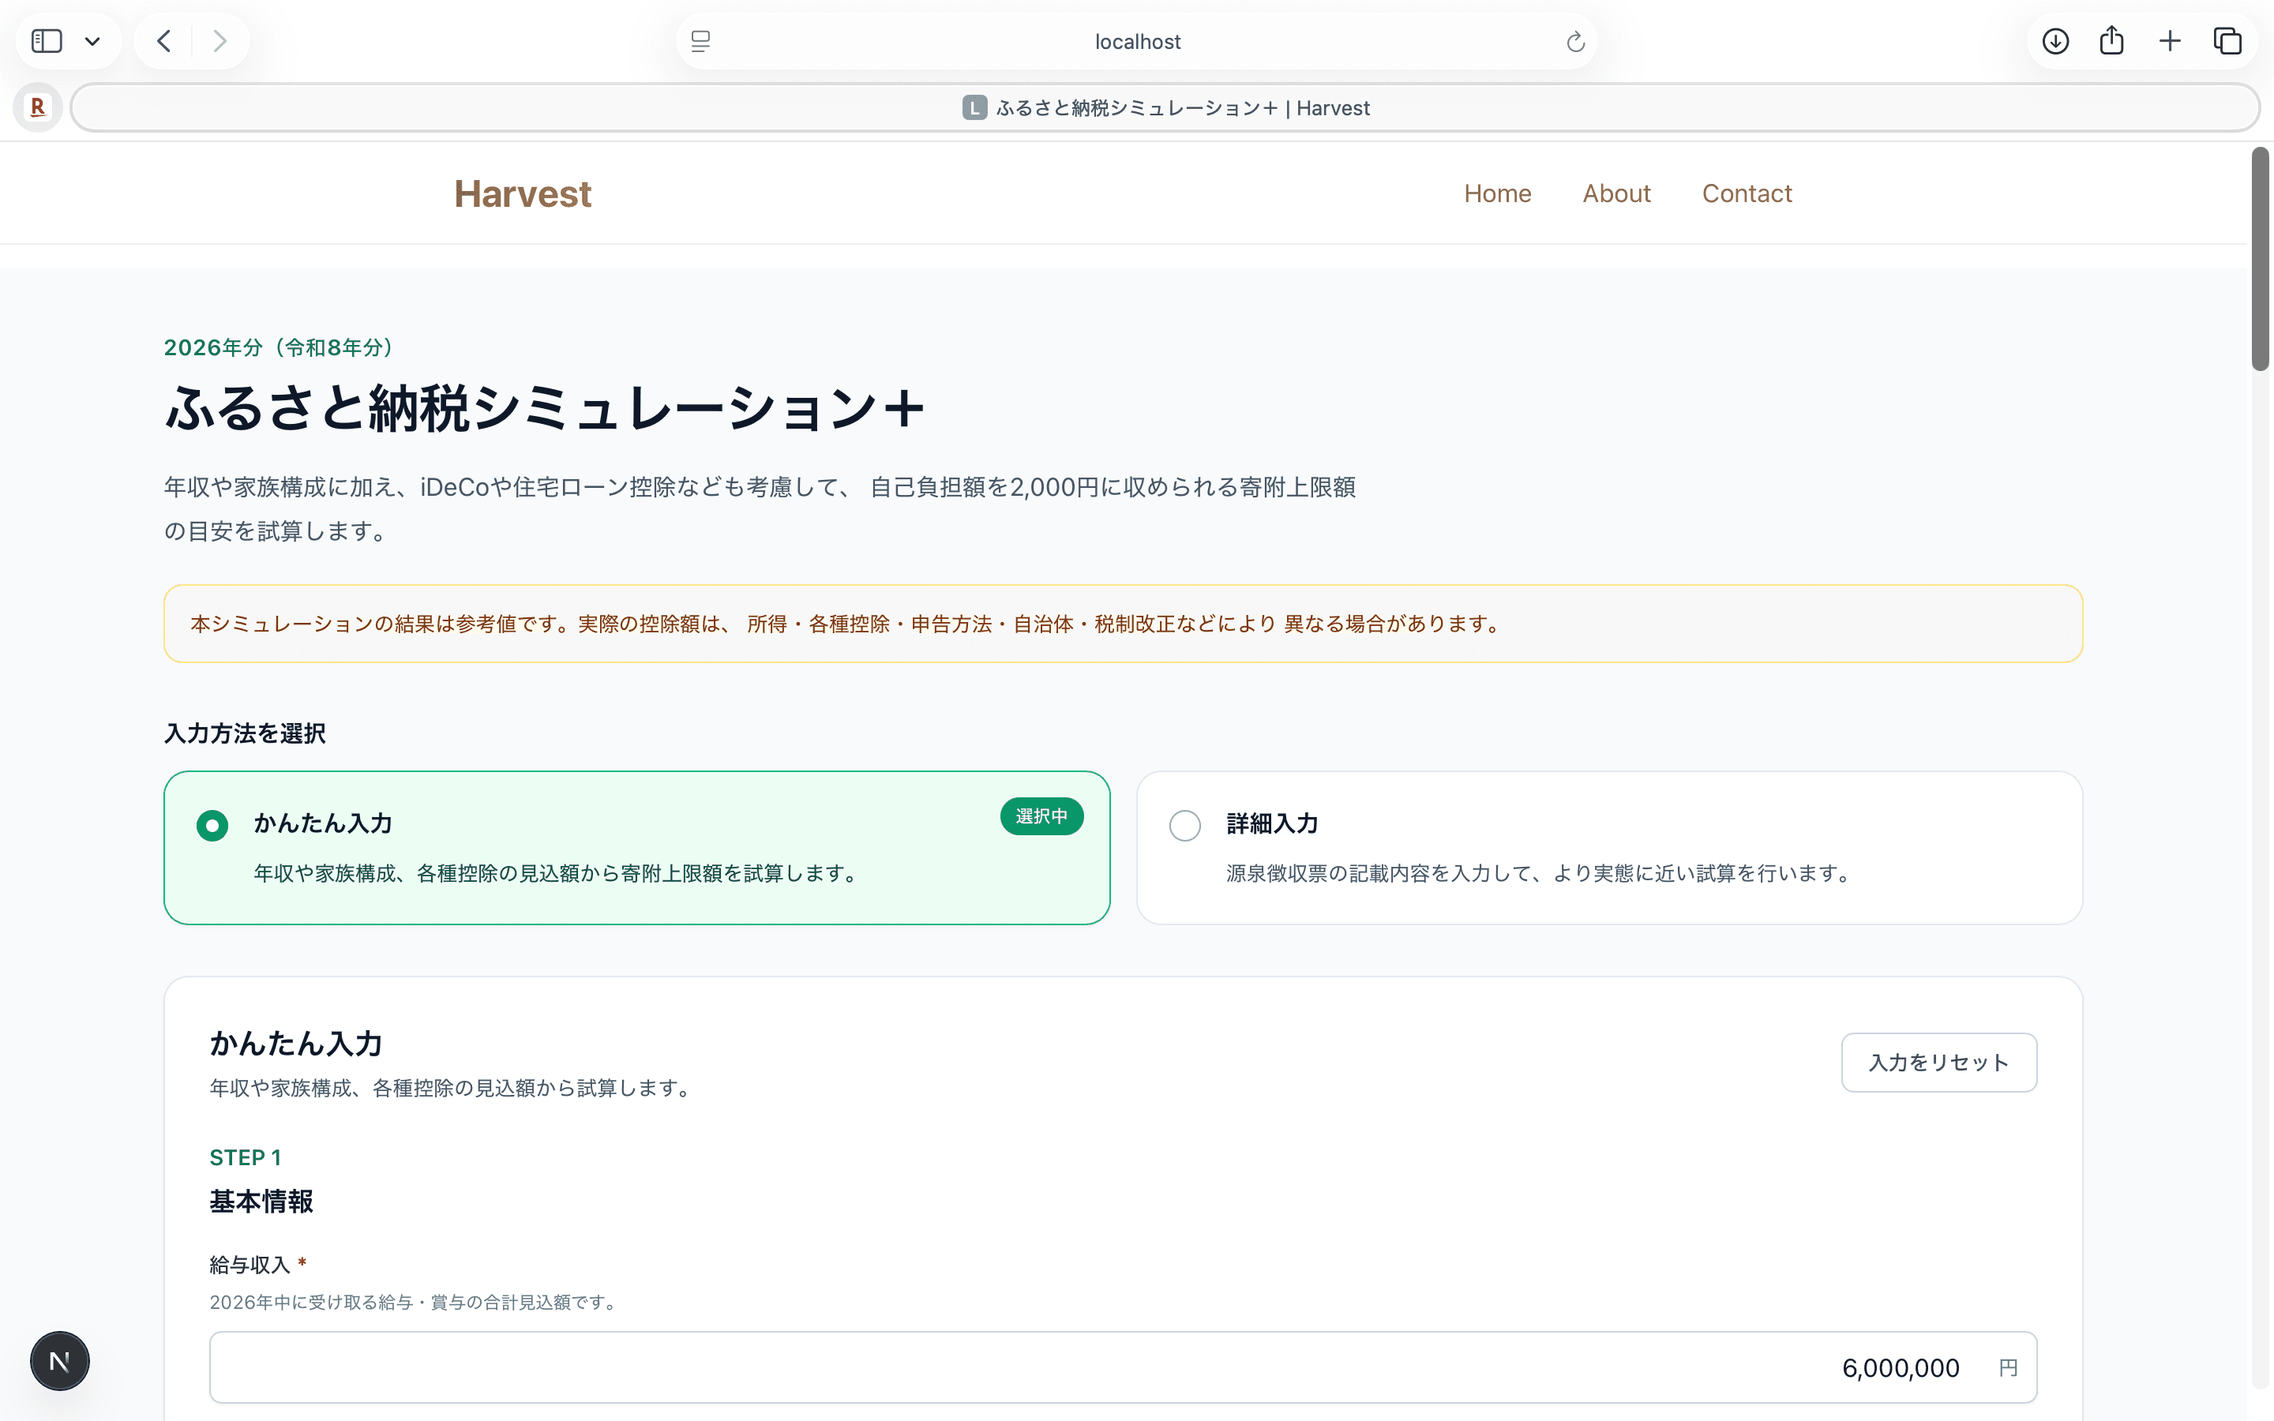Open a new tab with the plus icon

(x=2170, y=41)
